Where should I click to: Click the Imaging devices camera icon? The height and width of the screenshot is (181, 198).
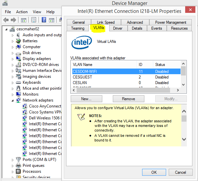point(18,76)
